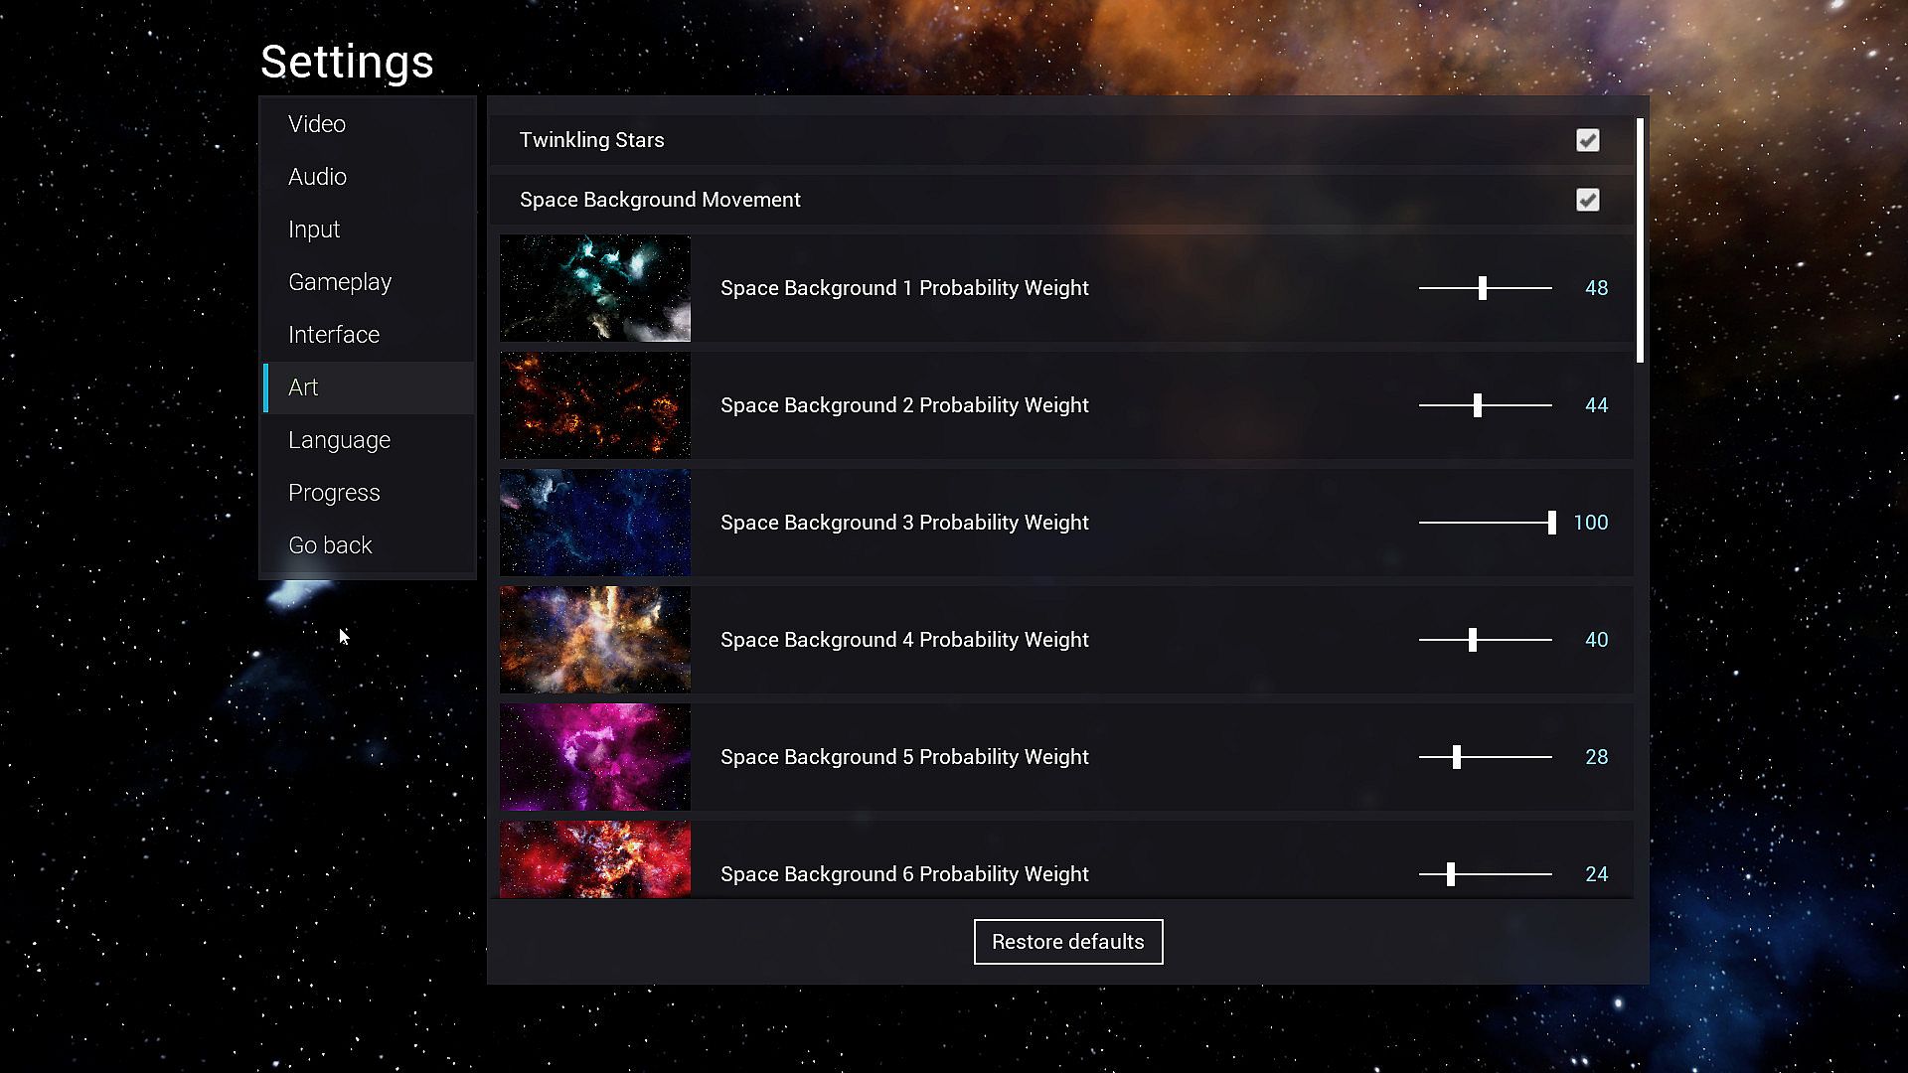Select the Language settings entry
1908x1073 pixels.
point(339,440)
